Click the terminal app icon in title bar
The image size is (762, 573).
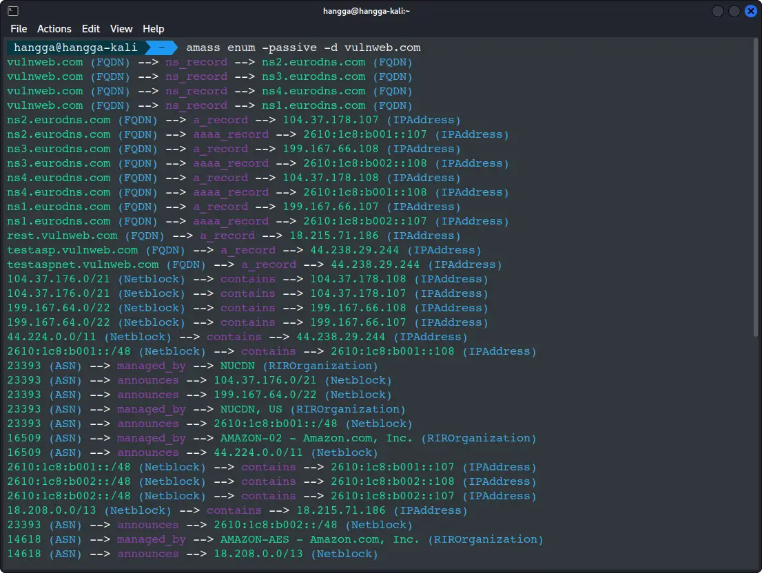13,11
